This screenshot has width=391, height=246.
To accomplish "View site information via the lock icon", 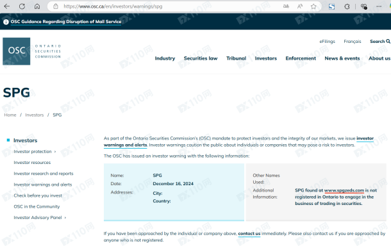I will pos(56,6).
